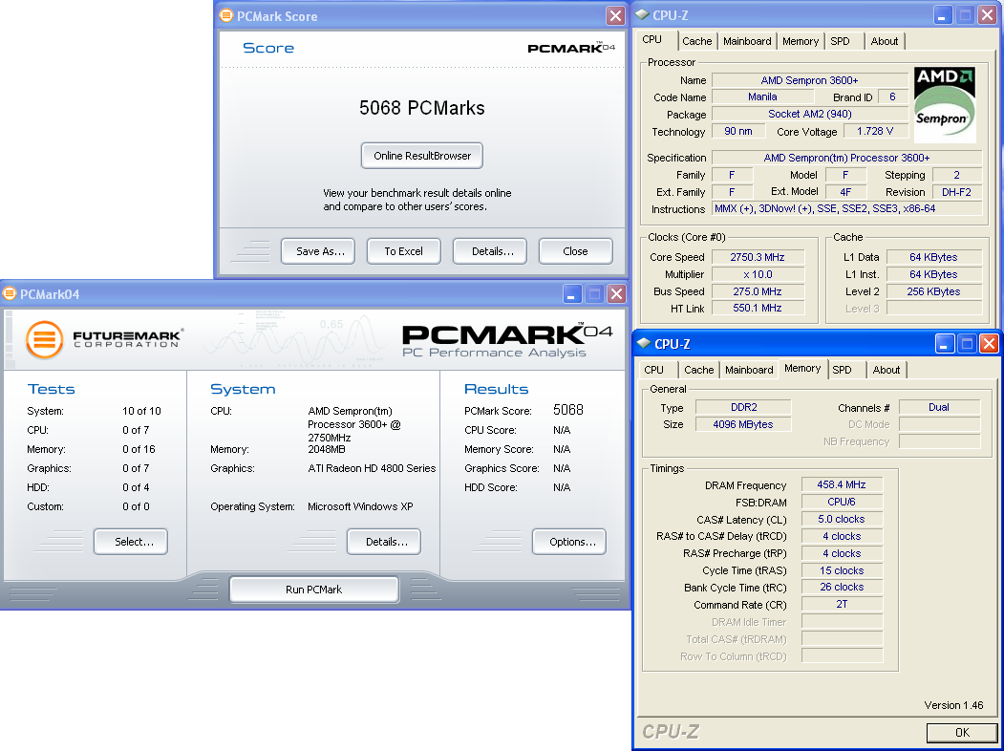
Task: Click the Level 2 cache value 256 KBytes
Action: pos(933,291)
